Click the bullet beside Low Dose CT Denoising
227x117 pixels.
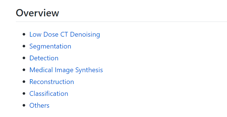24,35
